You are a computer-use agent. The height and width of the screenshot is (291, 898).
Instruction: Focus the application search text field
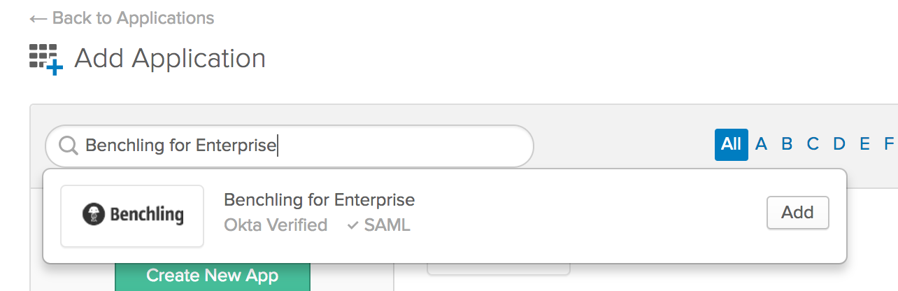[301, 145]
